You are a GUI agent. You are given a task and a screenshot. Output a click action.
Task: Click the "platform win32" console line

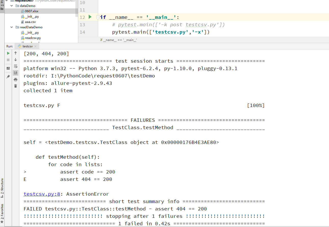click(130, 69)
